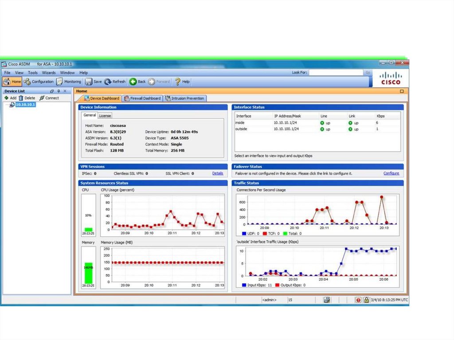This screenshot has width=454, height=340.
Task: Open the Window menu
Action: [67, 73]
